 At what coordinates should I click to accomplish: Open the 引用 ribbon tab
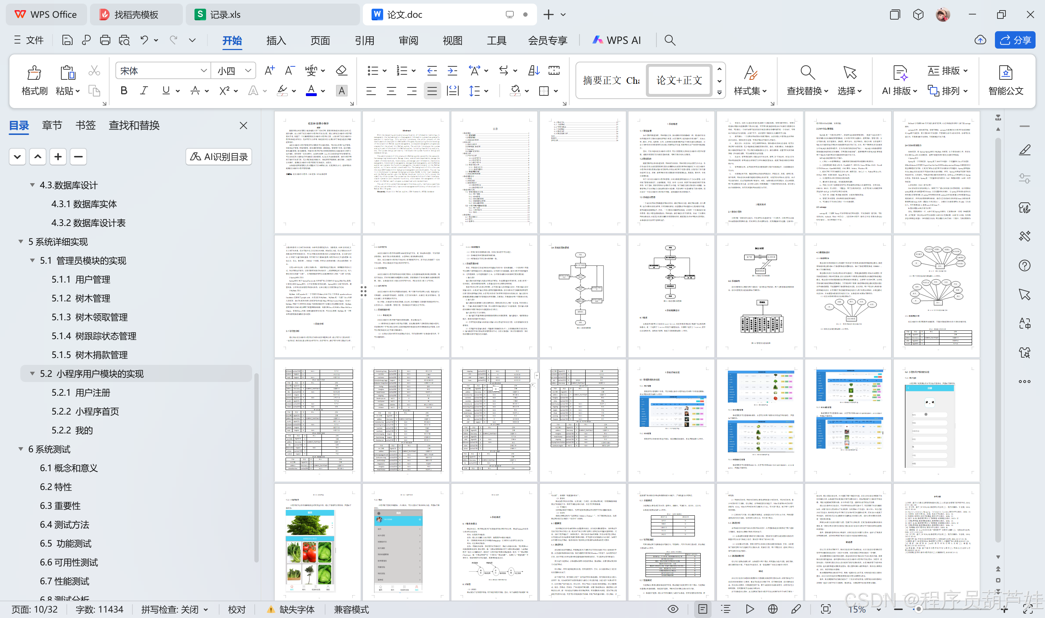click(x=364, y=40)
